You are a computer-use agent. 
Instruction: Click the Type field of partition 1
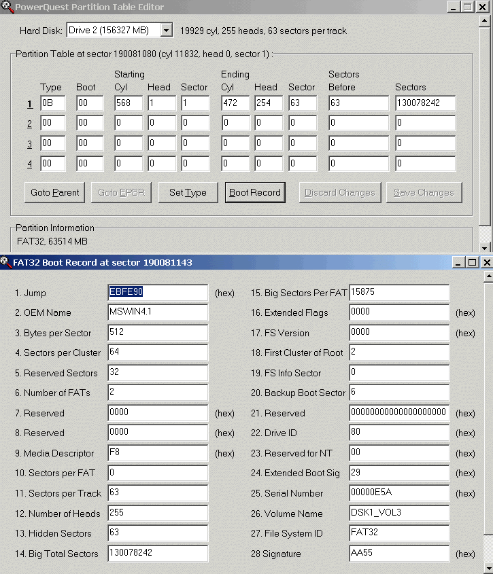pos(52,104)
